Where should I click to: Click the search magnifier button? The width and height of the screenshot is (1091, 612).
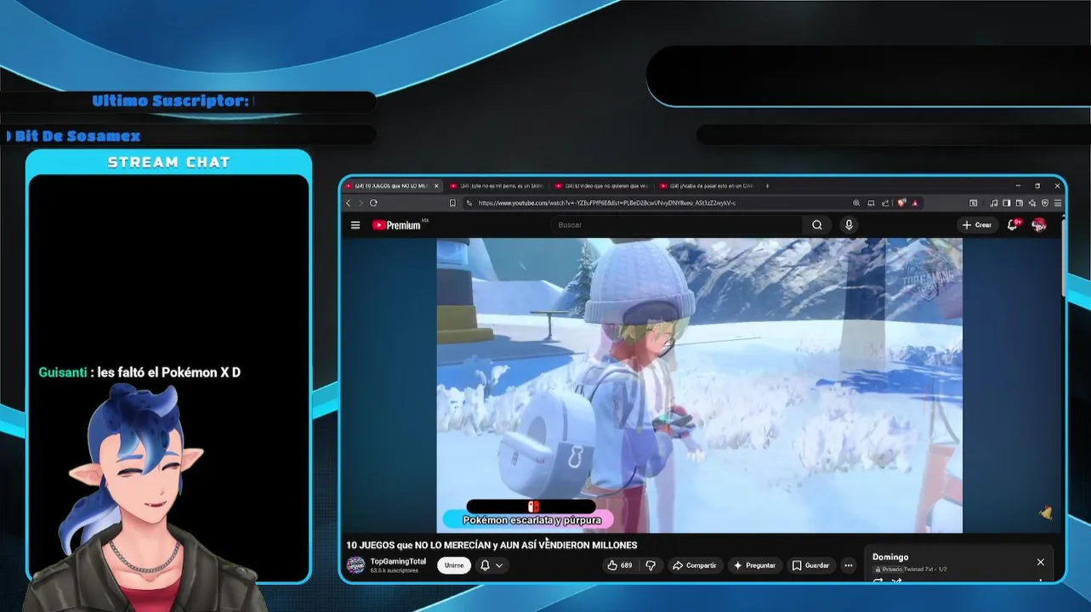pyautogui.click(x=817, y=225)
